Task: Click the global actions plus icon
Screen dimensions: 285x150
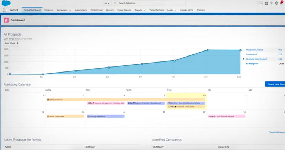Action: pos(266,4)
